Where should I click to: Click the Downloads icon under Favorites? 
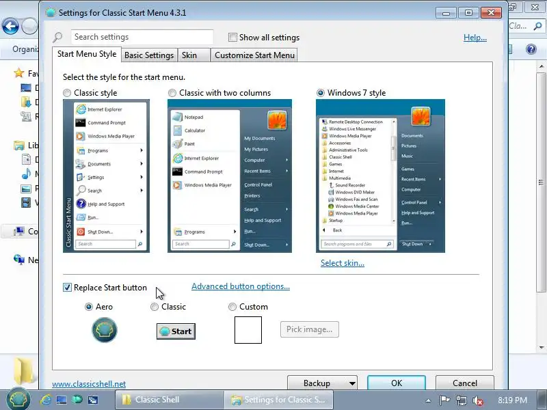pyautogui.click(x=26, y=102)
